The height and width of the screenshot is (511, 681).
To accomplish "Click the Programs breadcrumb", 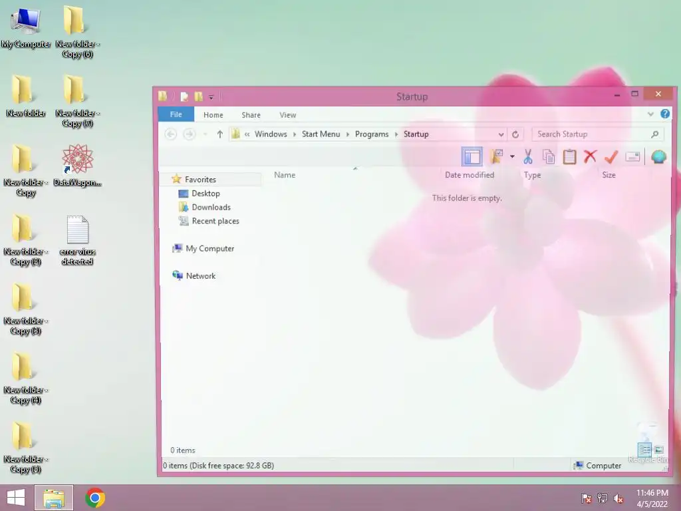I will [372, 134].
